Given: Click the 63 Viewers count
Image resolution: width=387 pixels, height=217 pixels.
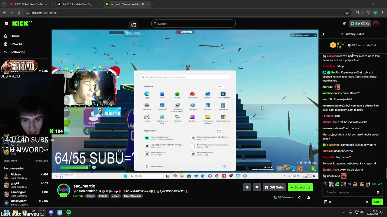Looking at the screenshot, I should 284,197.
